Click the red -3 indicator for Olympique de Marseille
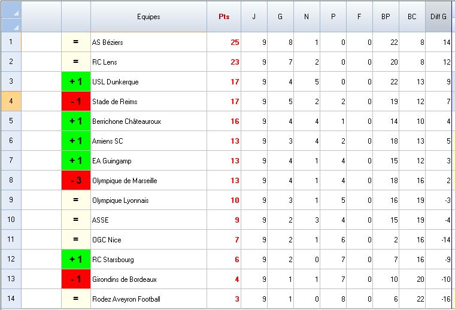 coord(75,181)
